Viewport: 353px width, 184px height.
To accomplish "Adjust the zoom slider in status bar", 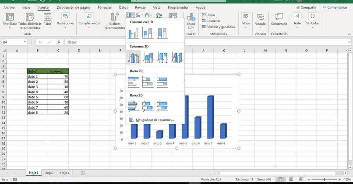I will (x=324, y=180).
